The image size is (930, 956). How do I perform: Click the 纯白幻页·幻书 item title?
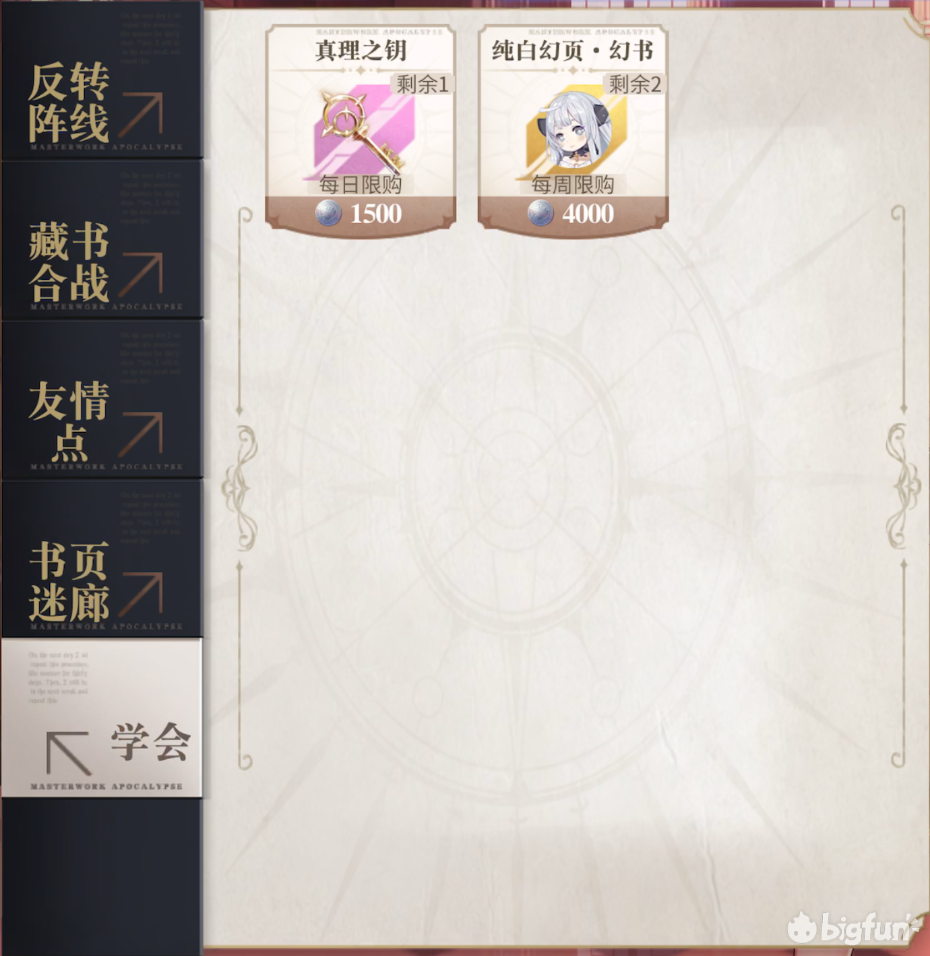click(x=573, y=51)
